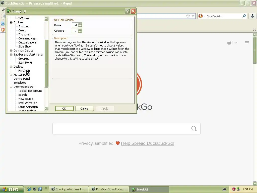Click the grid icon at tab bar right
Viewport: 257px width, 193px height.
(x=254, y=30)
